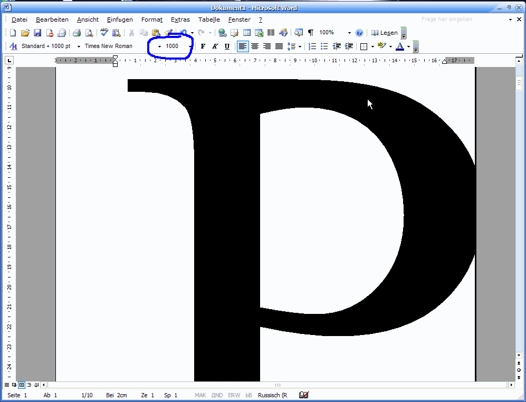Click the document permission icon
Image resolution: width=526 pixels, height=402 pixels.
pyautogui.click(x=50, y=33)
